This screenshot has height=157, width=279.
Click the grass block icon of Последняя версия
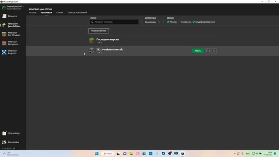pyautogui.click(x=92, y=41)
